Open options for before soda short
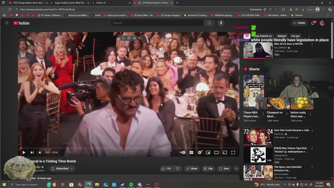This screenshot has width=334, height=188. [310, 114]
